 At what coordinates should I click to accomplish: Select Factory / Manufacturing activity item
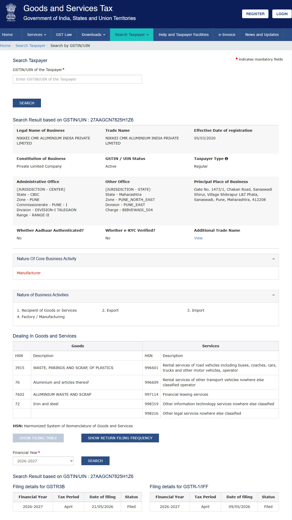41,317
